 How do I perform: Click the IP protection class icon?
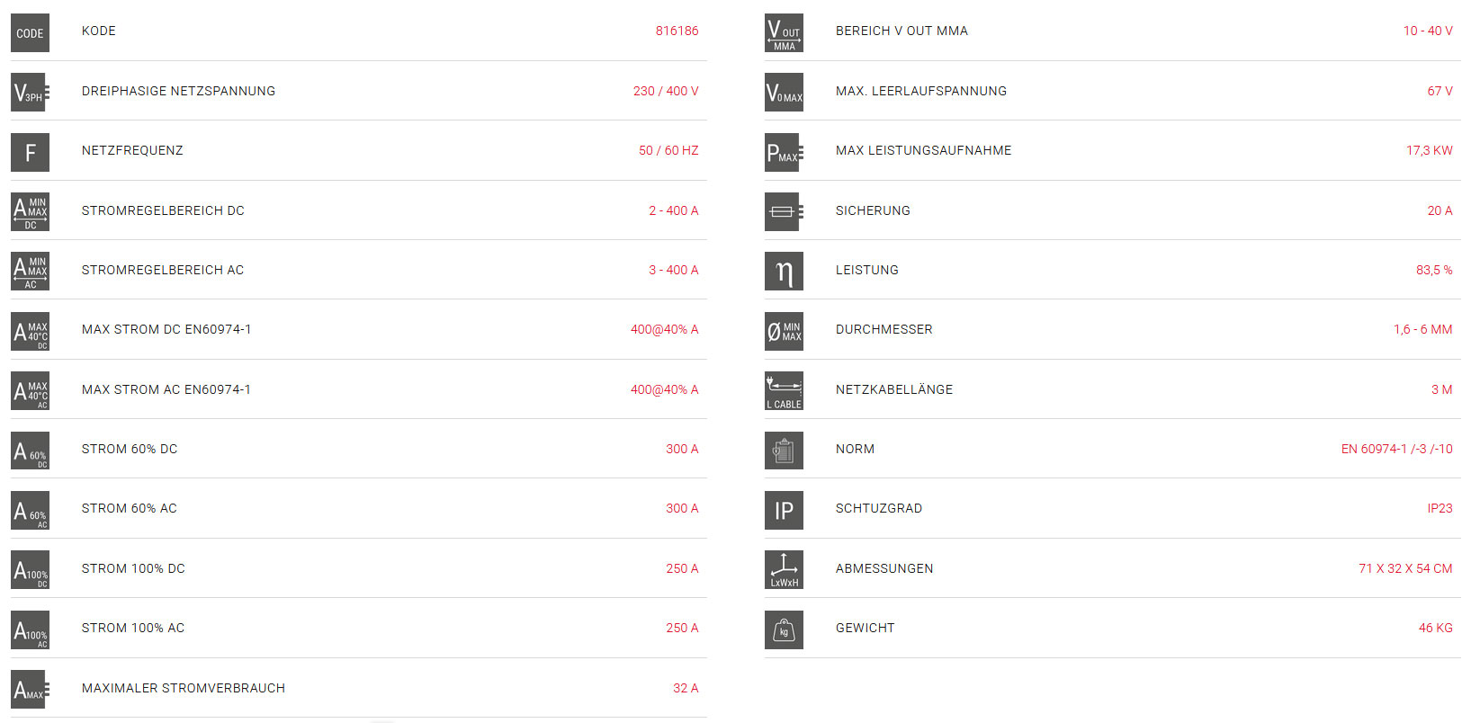click(784, 510)
